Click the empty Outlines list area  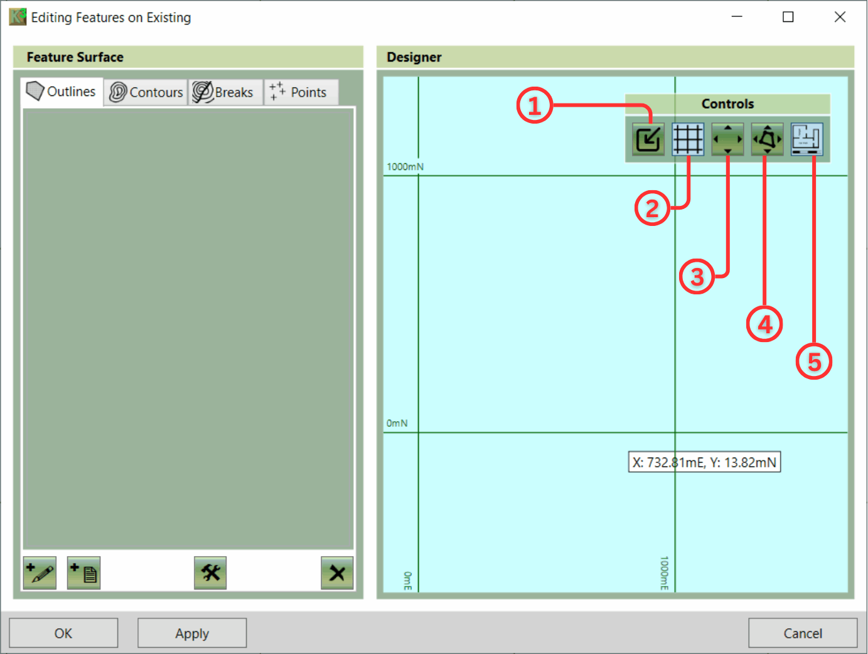(188, 329)
